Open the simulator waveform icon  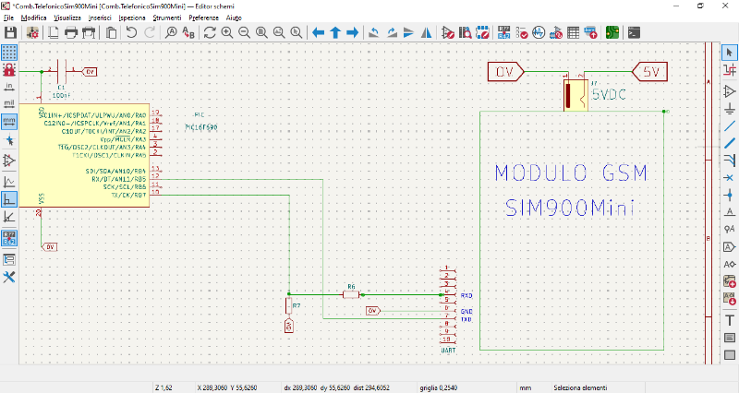point(539,32)
